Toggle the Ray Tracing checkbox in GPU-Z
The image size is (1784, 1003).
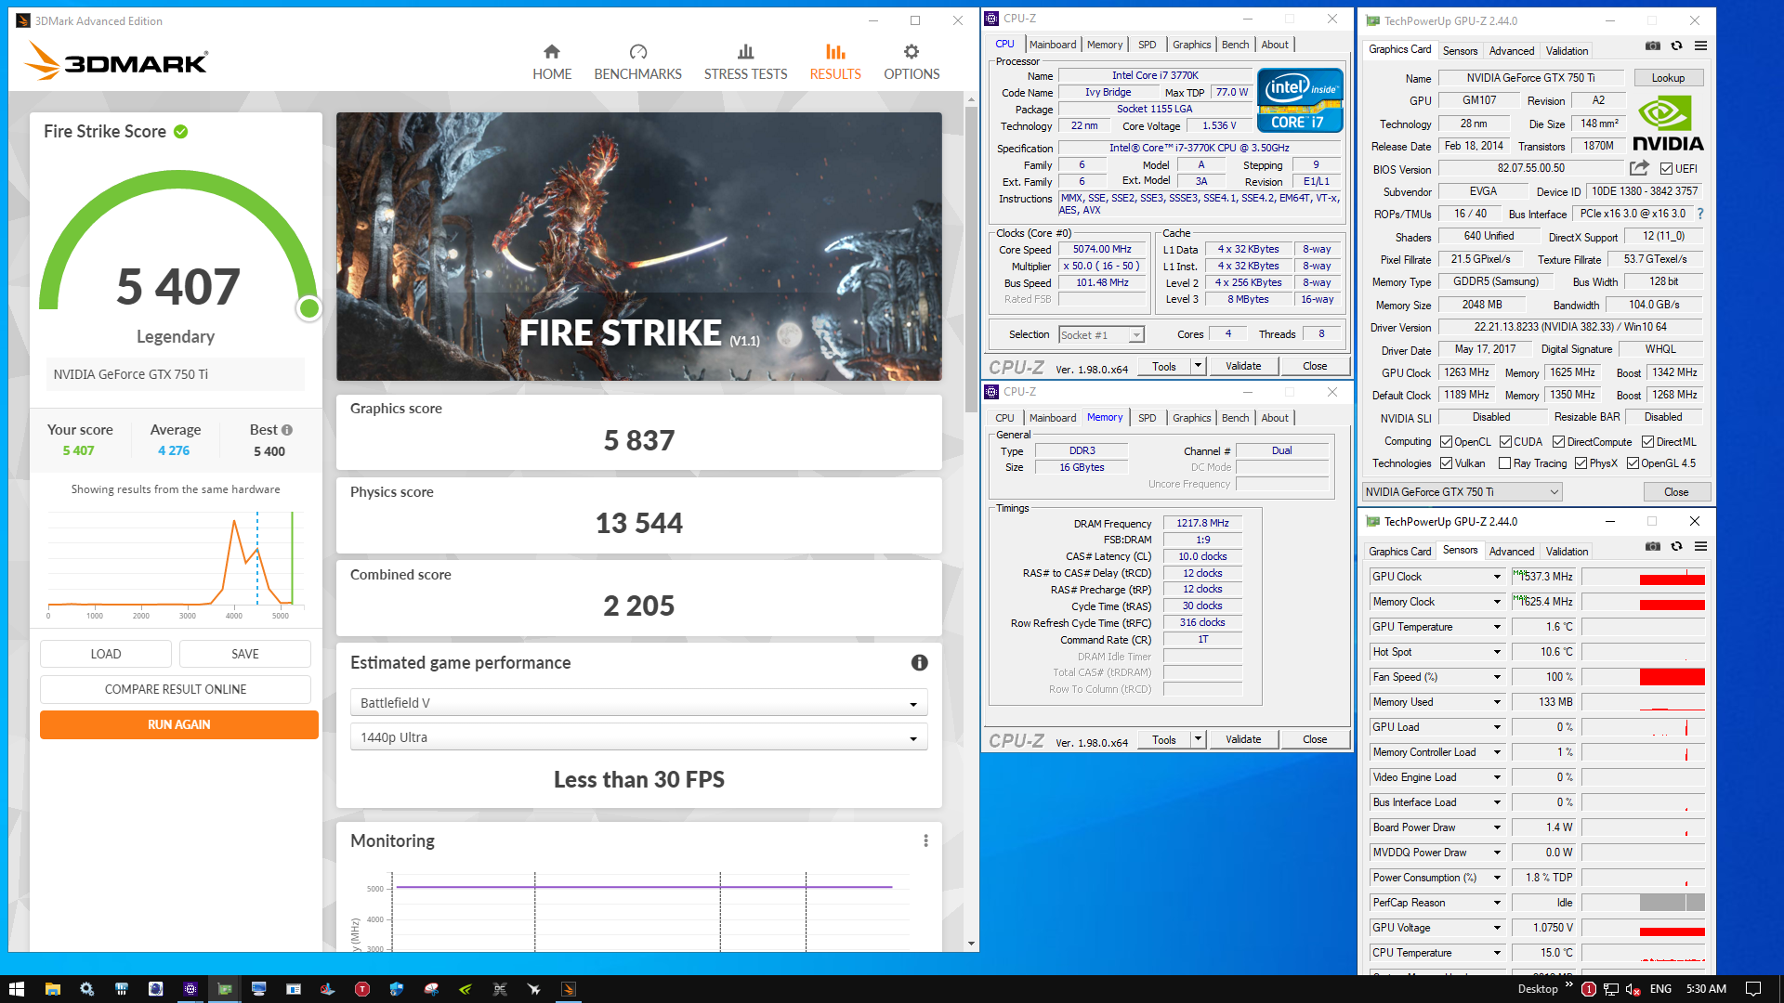tap(1504, 463)
